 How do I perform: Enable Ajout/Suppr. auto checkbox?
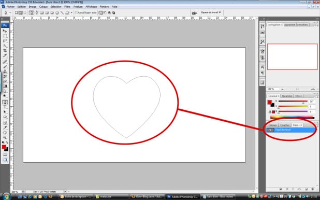point(76,12)
